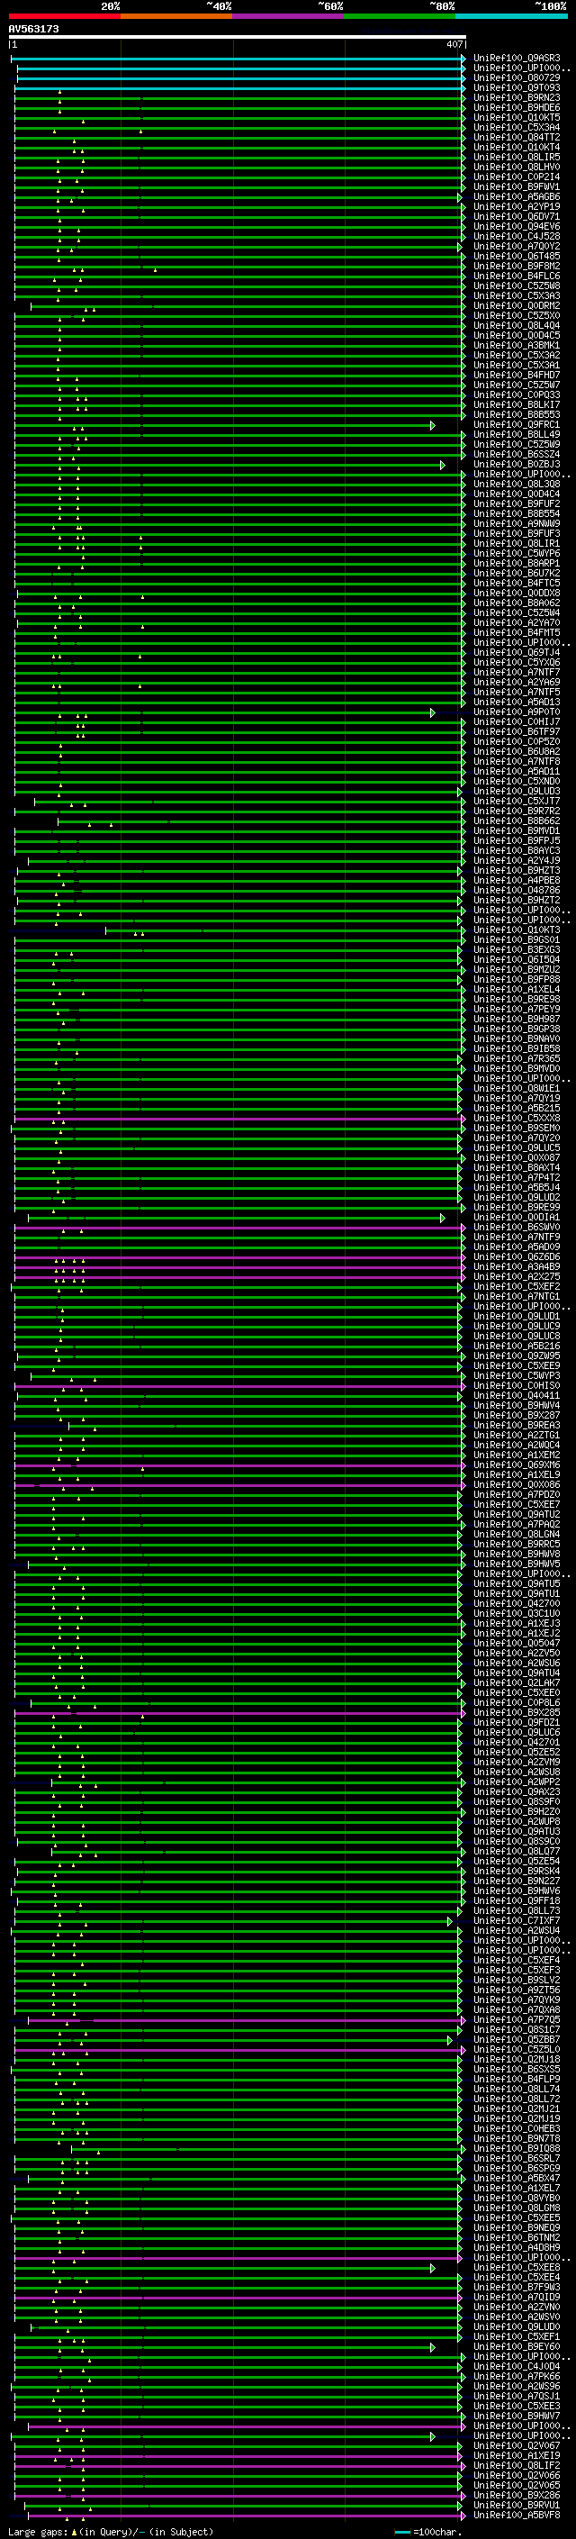Viewport: 576px width, 2539px height.
Task: Click the cyan alignment bar for UniRef100_Q9T093
Action: tap(239, 88)
